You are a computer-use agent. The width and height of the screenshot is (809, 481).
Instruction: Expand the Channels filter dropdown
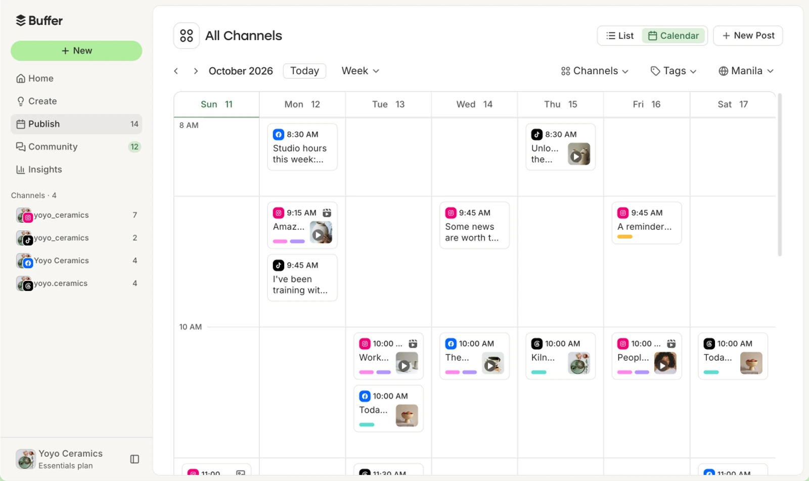tap(595, 71)
